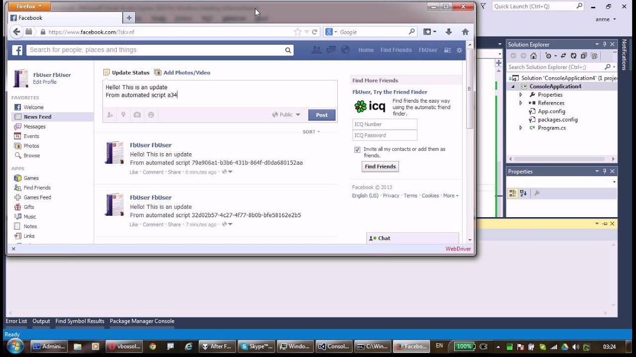Click Show All Files icon in Solution Explorer

tap(594, 56)
